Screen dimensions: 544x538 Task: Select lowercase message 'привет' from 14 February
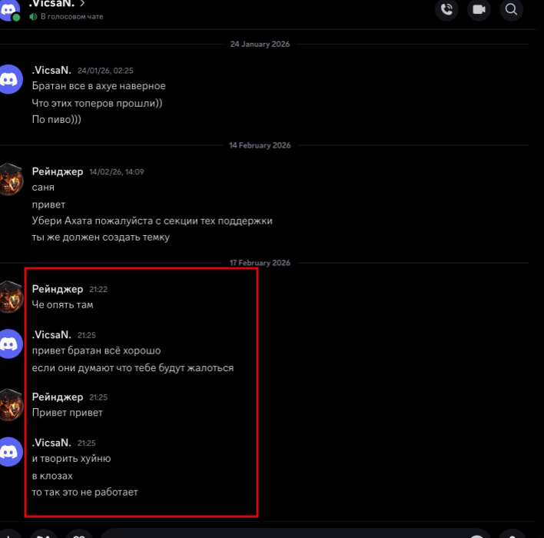[x=48, y=204]
